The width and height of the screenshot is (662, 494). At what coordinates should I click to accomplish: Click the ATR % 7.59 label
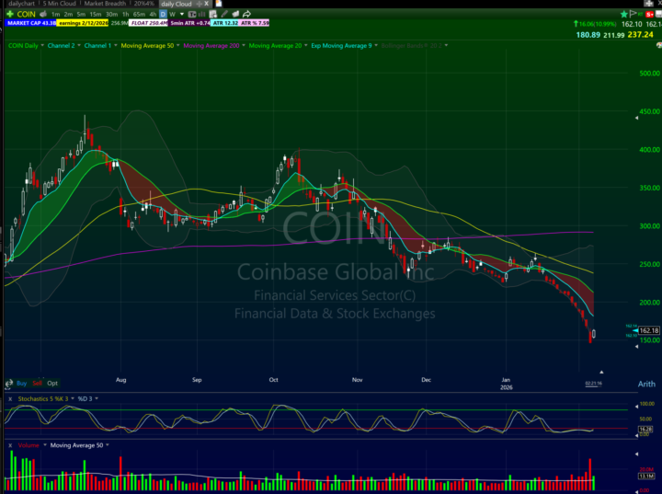click(255, 23)
